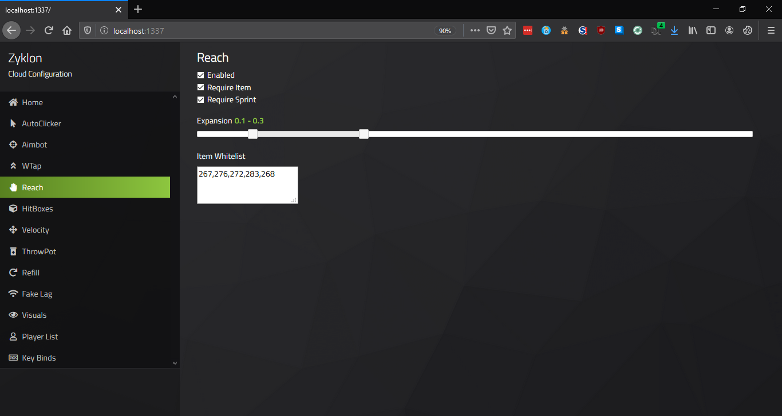Open the HitBoxes settings page
The width and height of the screenshot is (782, 416).
(x=85, y=209)
